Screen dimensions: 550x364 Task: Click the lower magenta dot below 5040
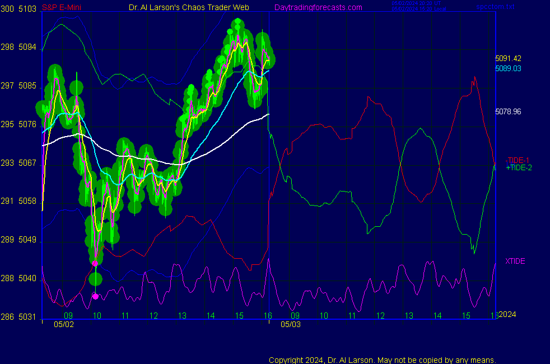tap(95, 296)
